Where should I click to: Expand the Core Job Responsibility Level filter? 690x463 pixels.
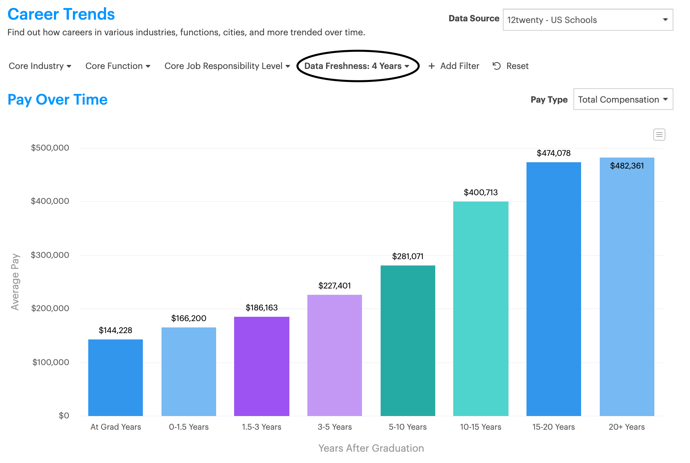tap(227, 66)
